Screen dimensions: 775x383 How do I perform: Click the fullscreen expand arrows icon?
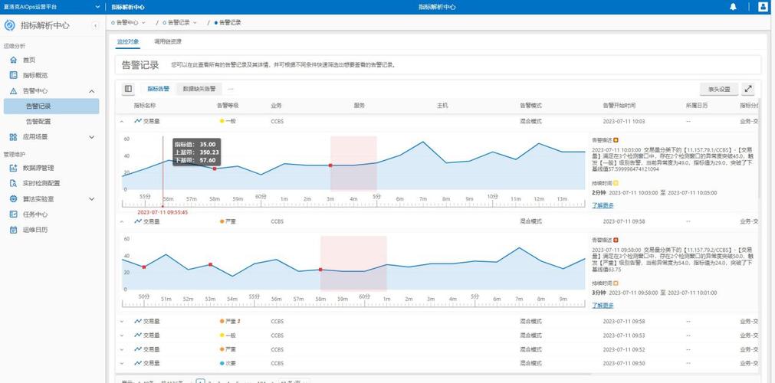(749, 89)
